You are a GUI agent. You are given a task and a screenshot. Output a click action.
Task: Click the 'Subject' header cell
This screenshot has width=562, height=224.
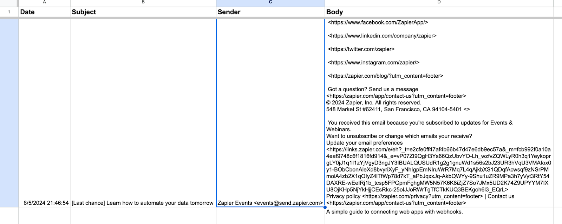143,12
